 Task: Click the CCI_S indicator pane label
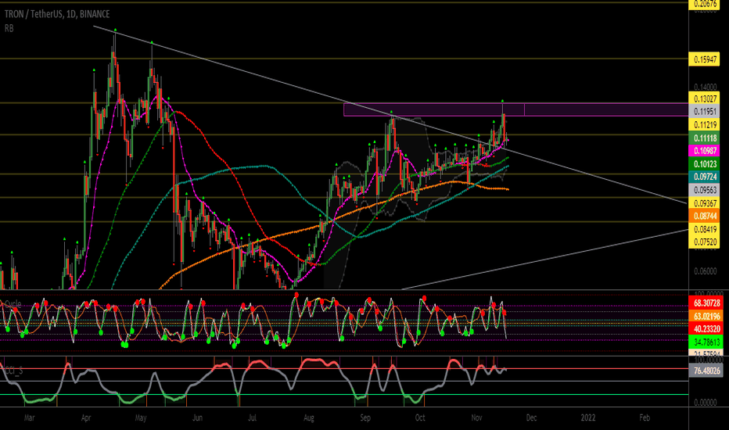(x=13, y=371)
